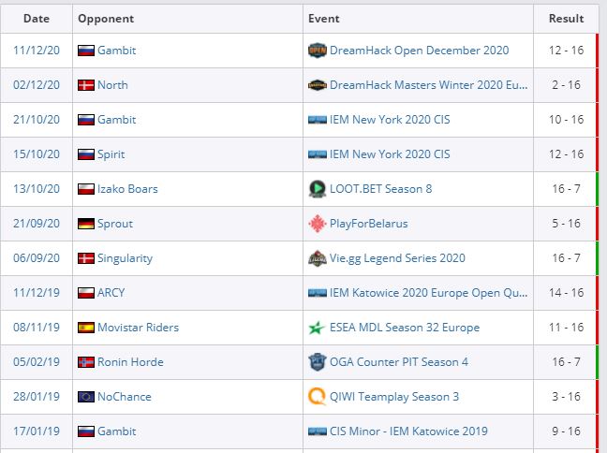Click the DreamHack Open December 2020 event icon
The image size is (607, 453).
(317, 51)
